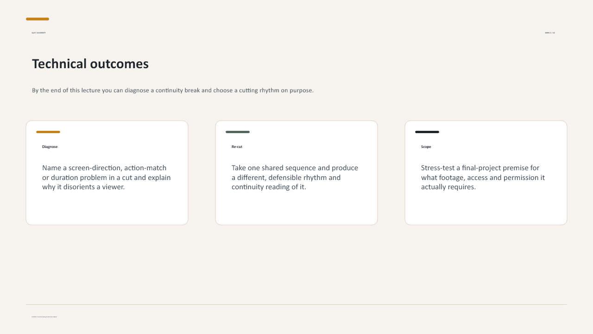This screenshot has width=593, height=334.
Task: Click the horizontal footer divider line
Action: [296, 304]
